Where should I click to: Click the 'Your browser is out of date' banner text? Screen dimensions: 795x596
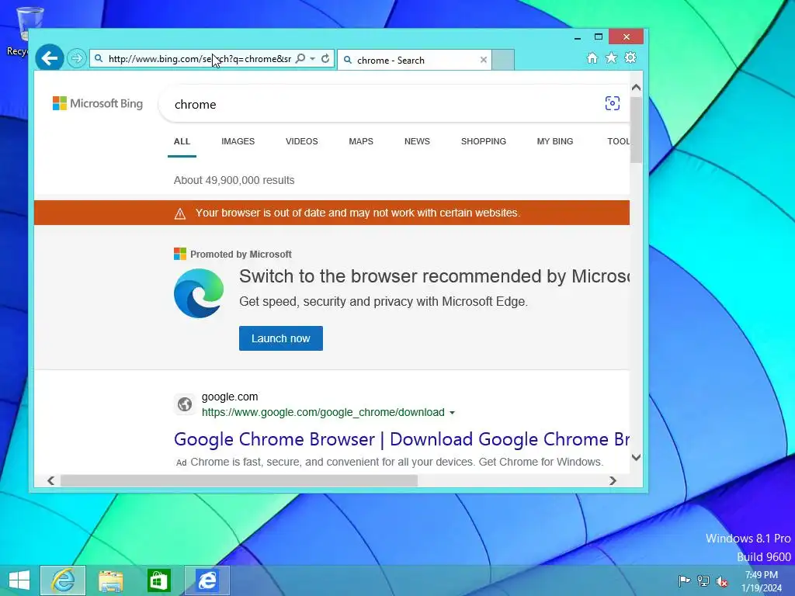358,213
